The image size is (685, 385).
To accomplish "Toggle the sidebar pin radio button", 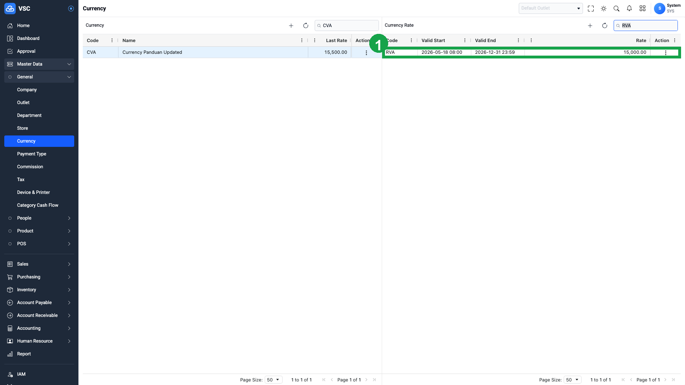I will click(x=71, y=9).
